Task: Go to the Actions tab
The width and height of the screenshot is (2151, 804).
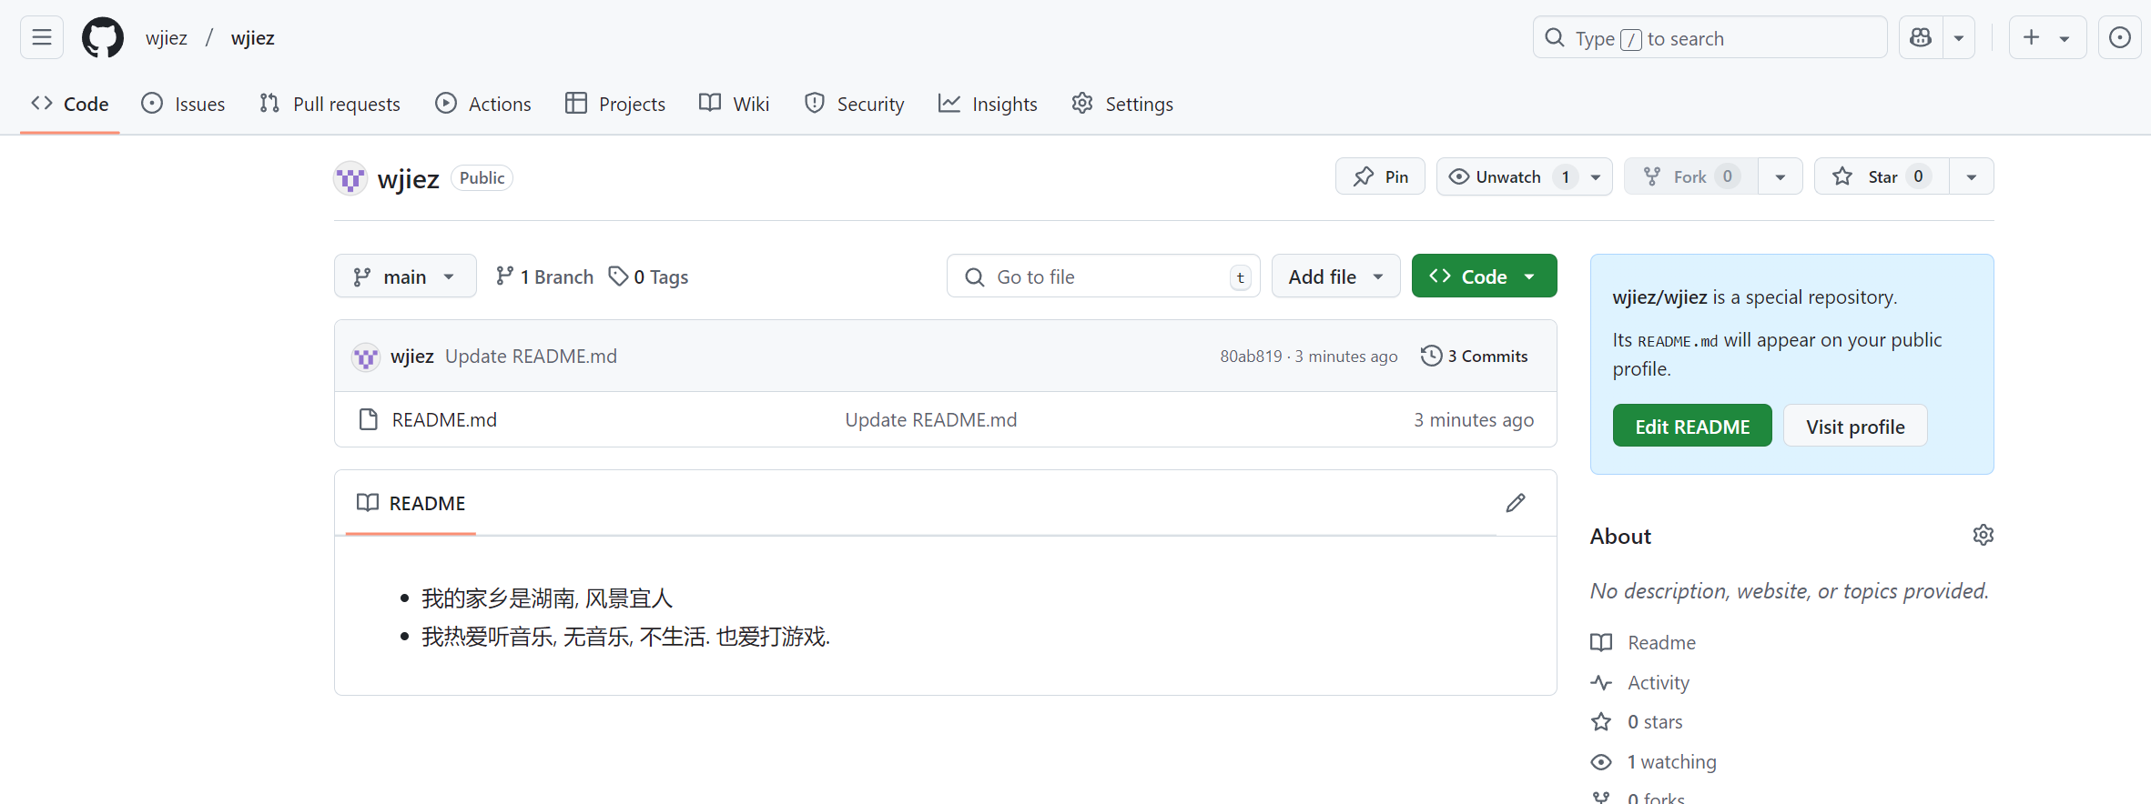Action: (483, 104)
